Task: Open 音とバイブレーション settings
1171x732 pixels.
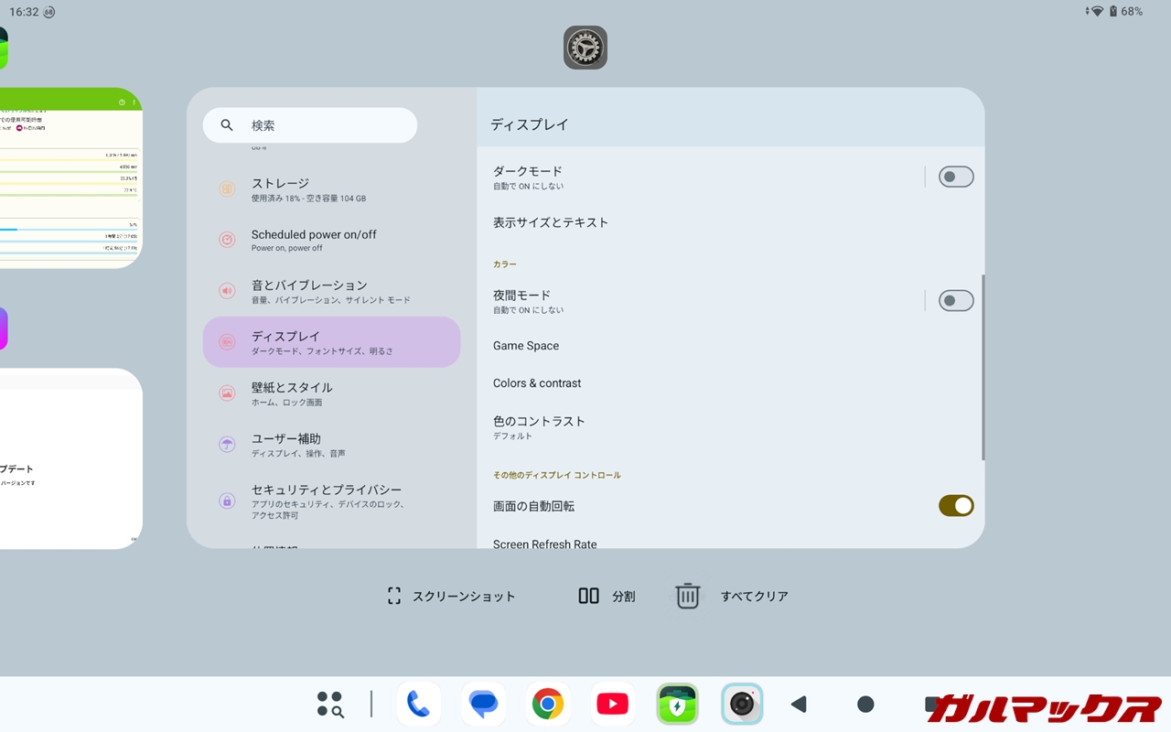Action: coord(331,291)
